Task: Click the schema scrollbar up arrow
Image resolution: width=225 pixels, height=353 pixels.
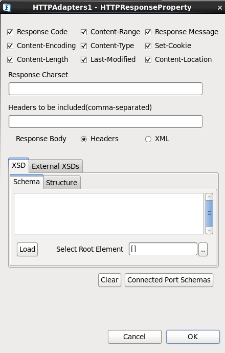Action: tap(209, 197)
